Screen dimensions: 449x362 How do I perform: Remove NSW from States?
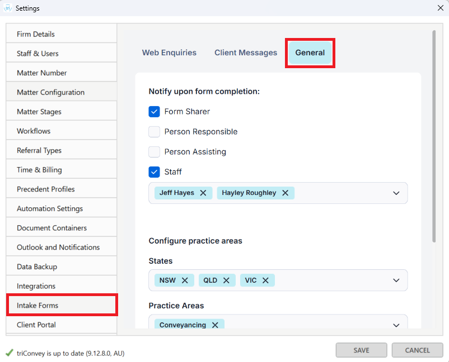185,280
